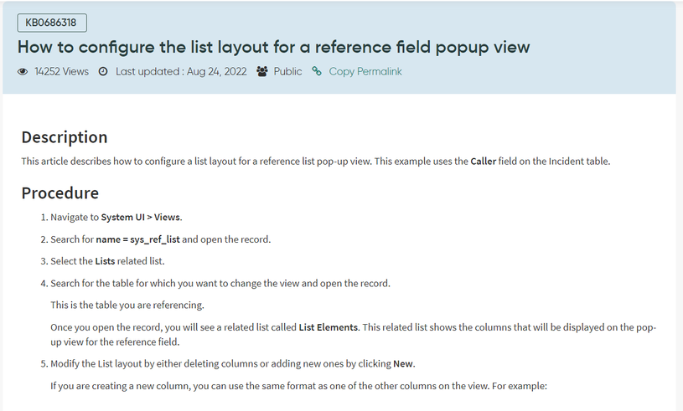This screenshot has width=683, height=411.
Task: Click the Description section heading
Action: pyautogui.click(x=65, y=137)
